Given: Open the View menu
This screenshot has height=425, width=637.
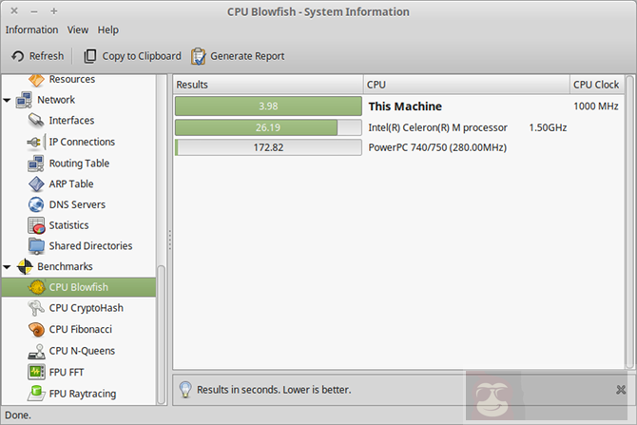Looking at the screenshot, I should (x=78, y=30).
